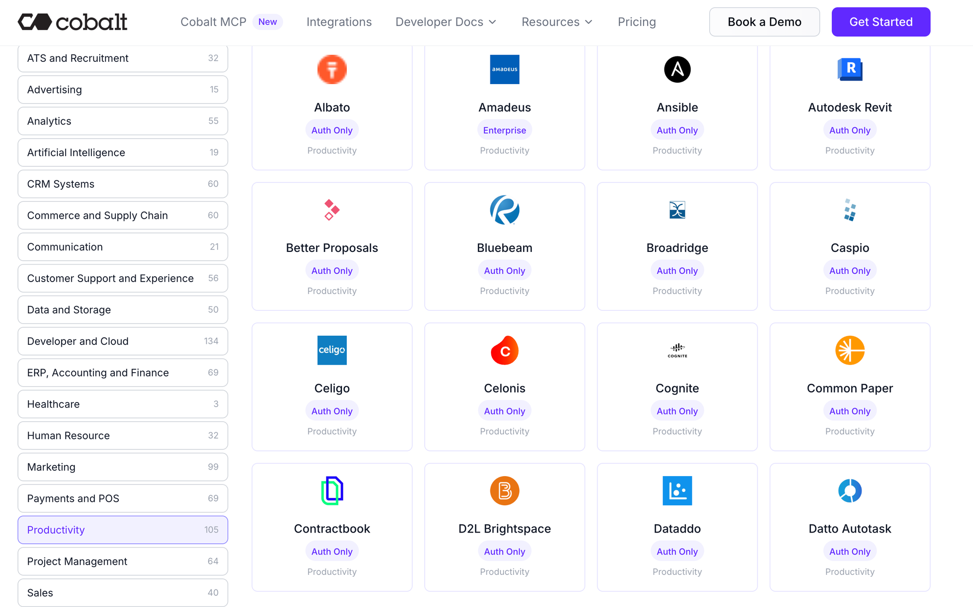Screen dimensions: 973x607
Task: Filter by Developer and Cloud category
Action: [123, 341]
